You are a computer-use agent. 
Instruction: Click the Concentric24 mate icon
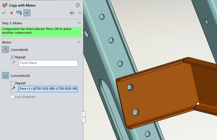coord(5,75)
